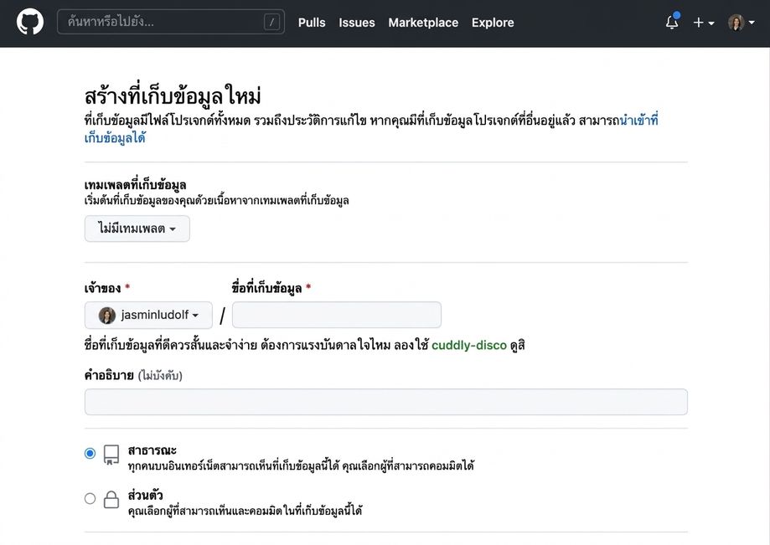Go to Pulls in the top navigation
Screen dimensions: 770x545
tap(312, 23)
